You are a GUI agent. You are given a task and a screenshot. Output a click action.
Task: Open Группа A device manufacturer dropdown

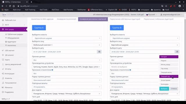click(x=67, y=67)
